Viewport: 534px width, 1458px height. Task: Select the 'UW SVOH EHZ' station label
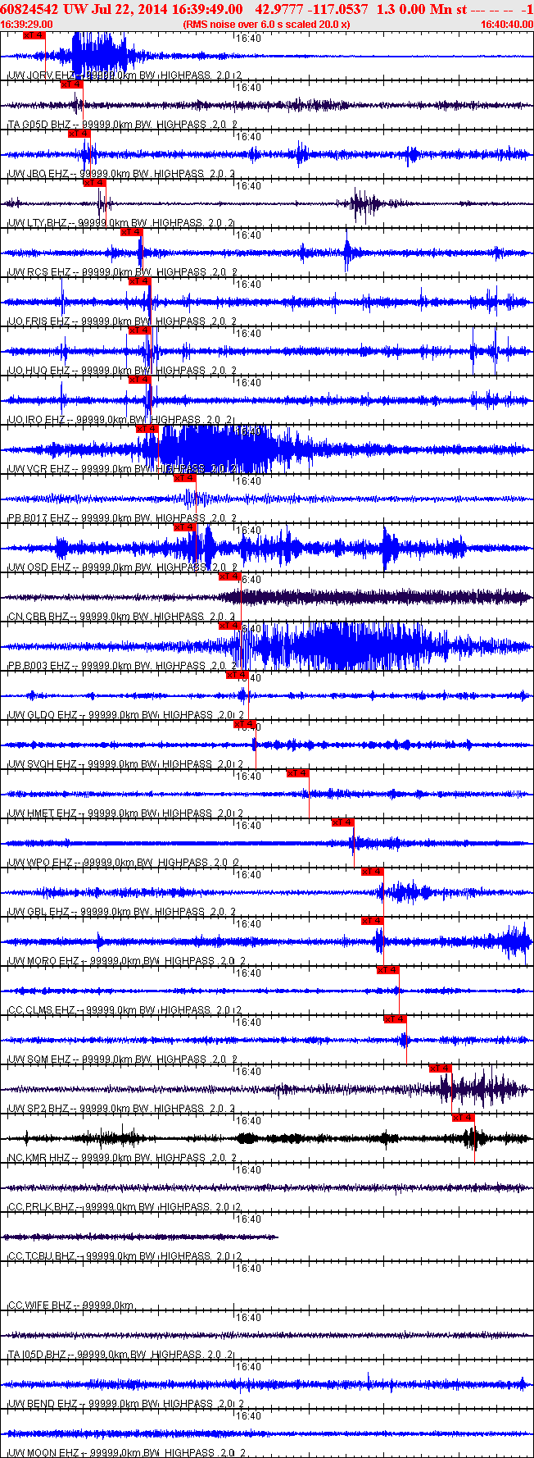[x=43, y=764]
